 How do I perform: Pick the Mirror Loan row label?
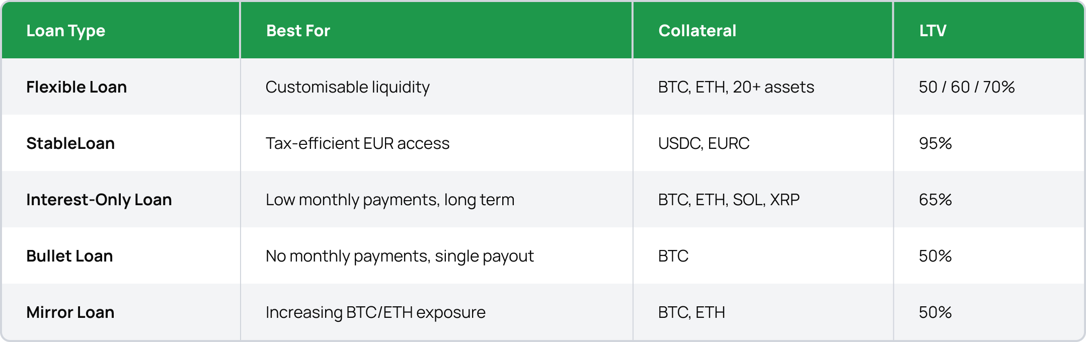70,312
